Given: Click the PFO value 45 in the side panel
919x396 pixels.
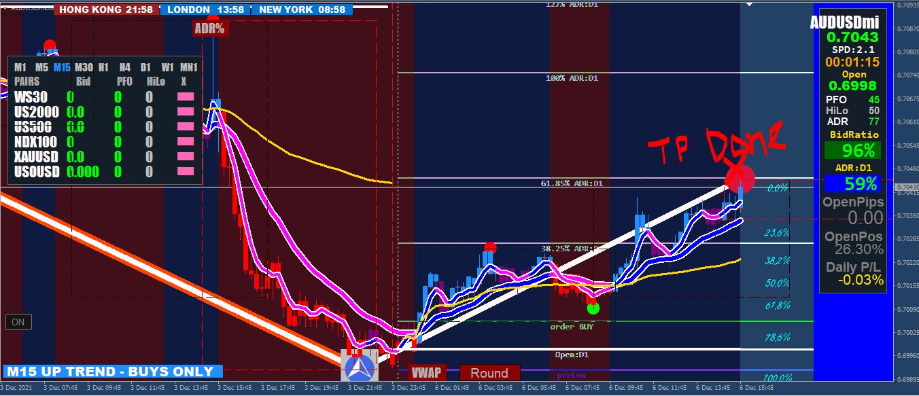Looking at the screenshot, I should pyautogui.click(x=873, y=99).
